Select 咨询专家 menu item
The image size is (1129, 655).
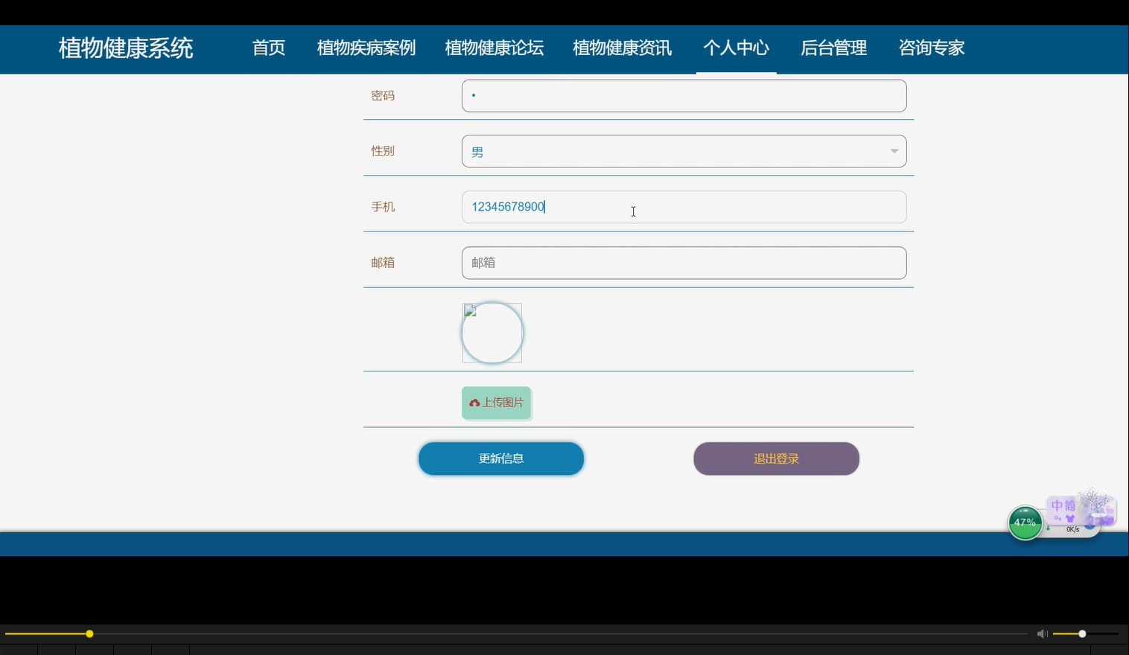(931, 48)
